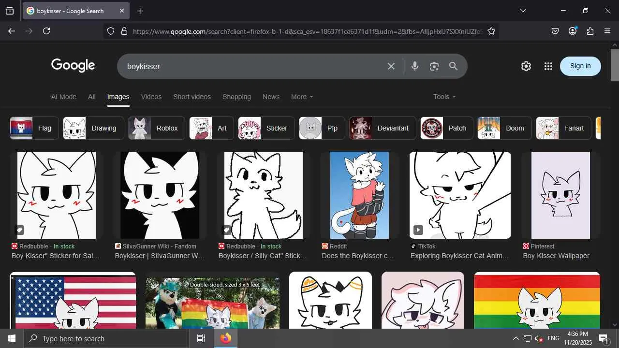The height and width of the screenshot is (348, 619).
Task: Expand the More search categories menu
Action: 302,97
